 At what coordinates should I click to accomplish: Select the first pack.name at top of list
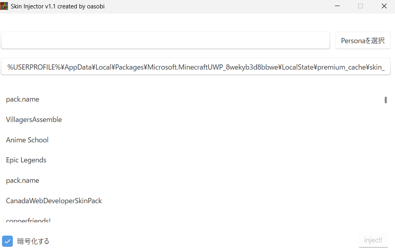(22, 99)
